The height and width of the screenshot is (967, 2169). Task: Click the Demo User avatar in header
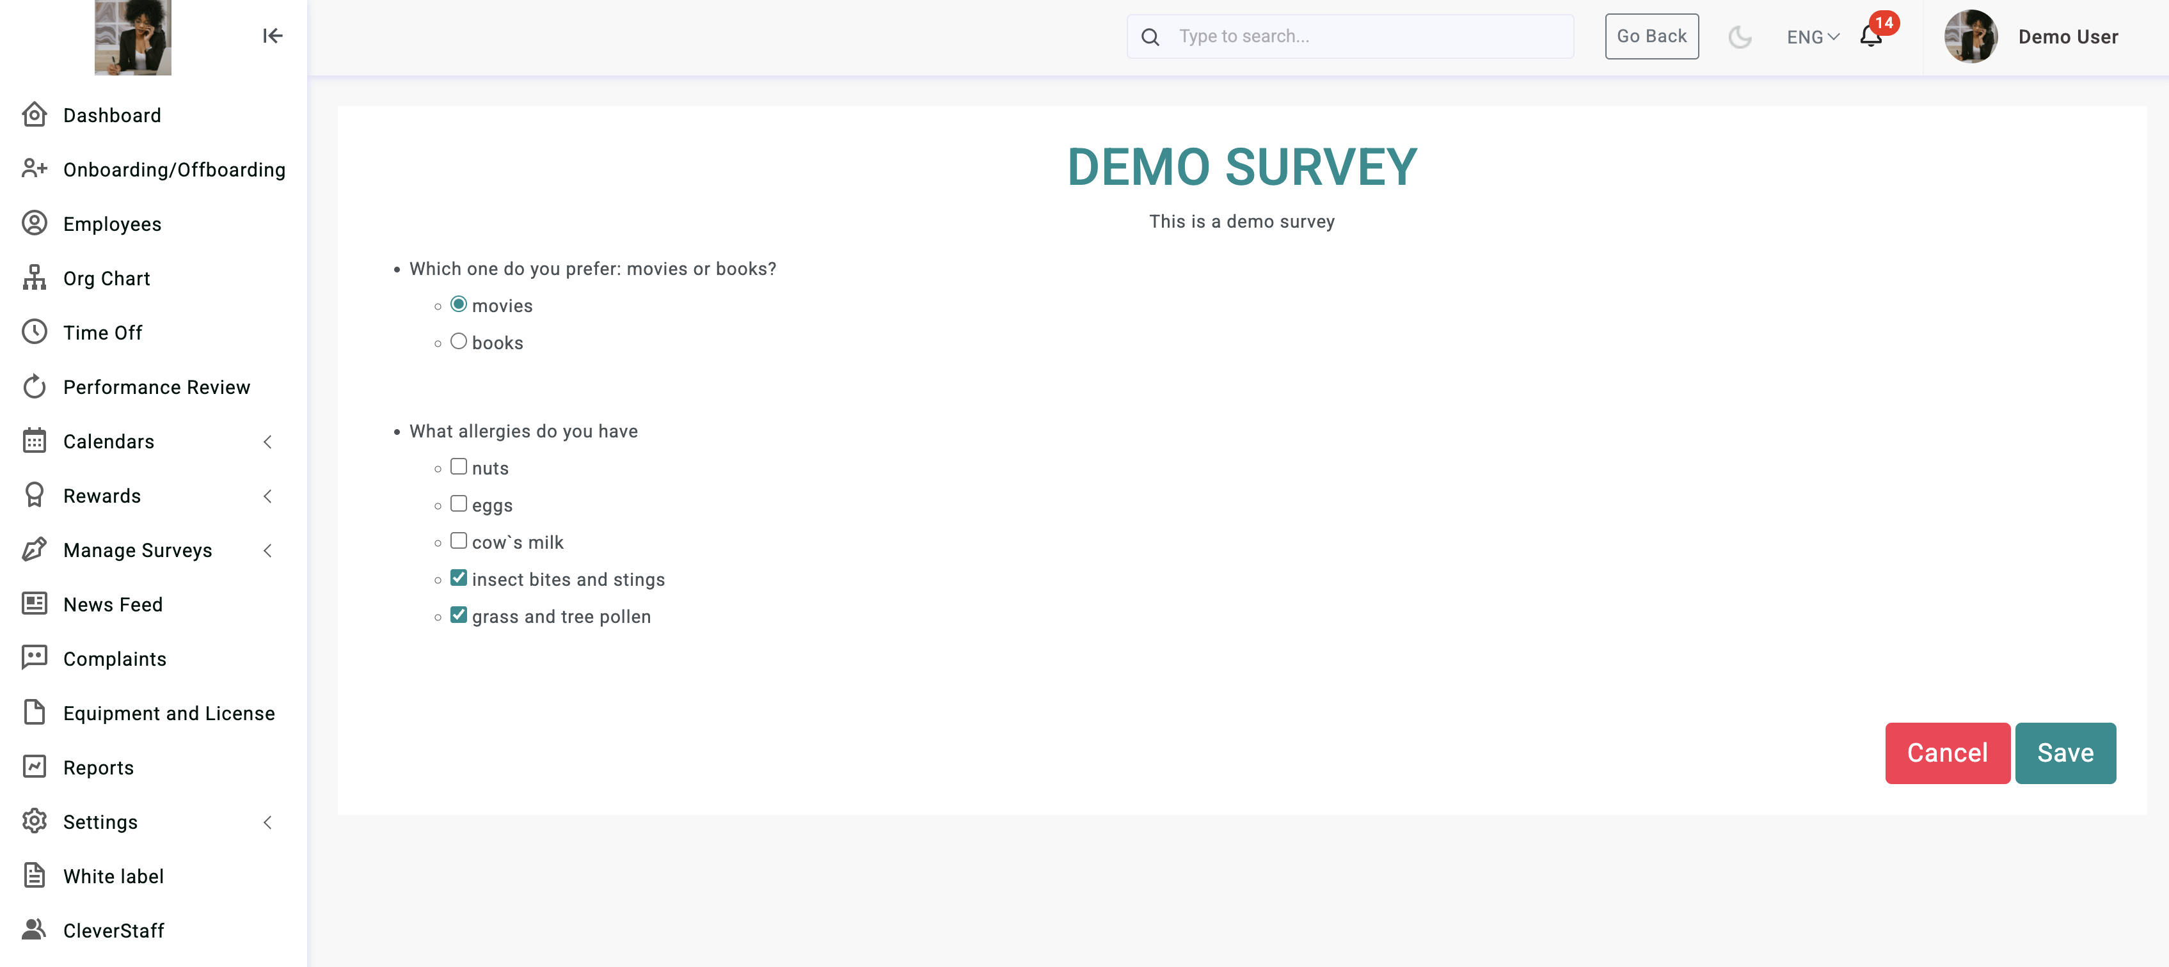point(1970,36)
